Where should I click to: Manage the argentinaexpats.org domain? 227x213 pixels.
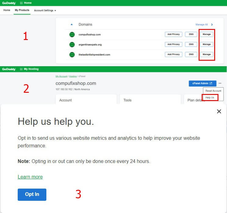click(207, 44)
